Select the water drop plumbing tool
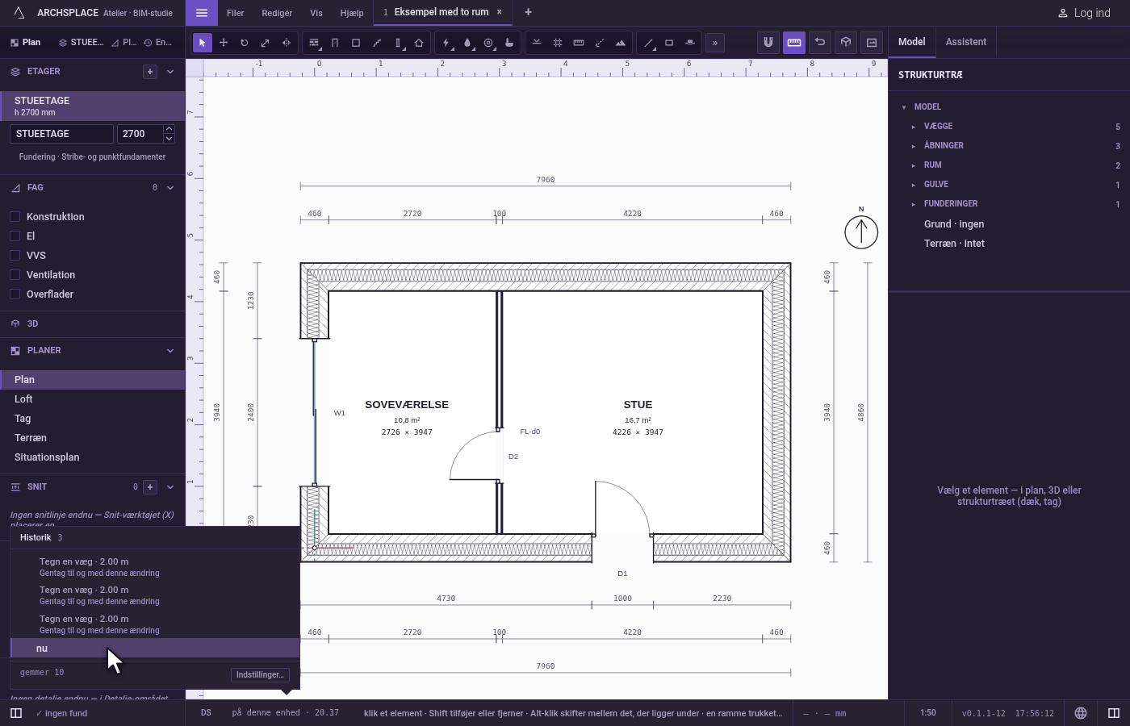1130x726 pixels. (467, 43)
